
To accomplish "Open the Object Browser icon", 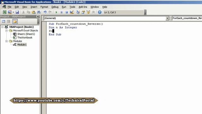I will (88, 12).
